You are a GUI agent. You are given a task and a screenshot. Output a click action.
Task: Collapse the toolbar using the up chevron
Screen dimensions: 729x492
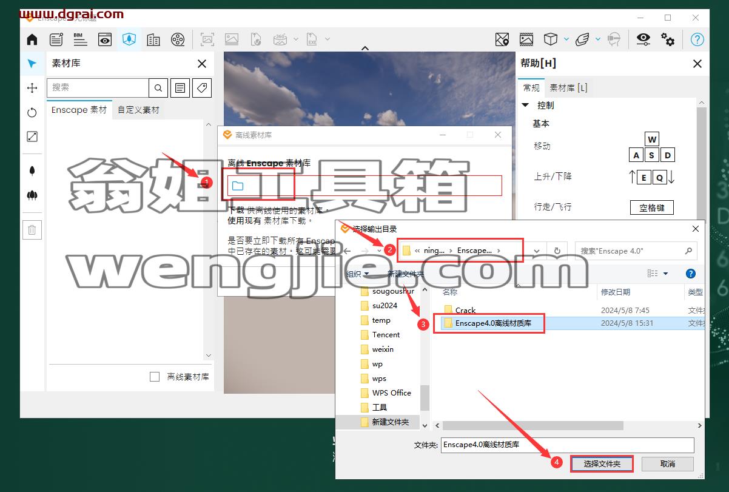[x=365, y=49]
